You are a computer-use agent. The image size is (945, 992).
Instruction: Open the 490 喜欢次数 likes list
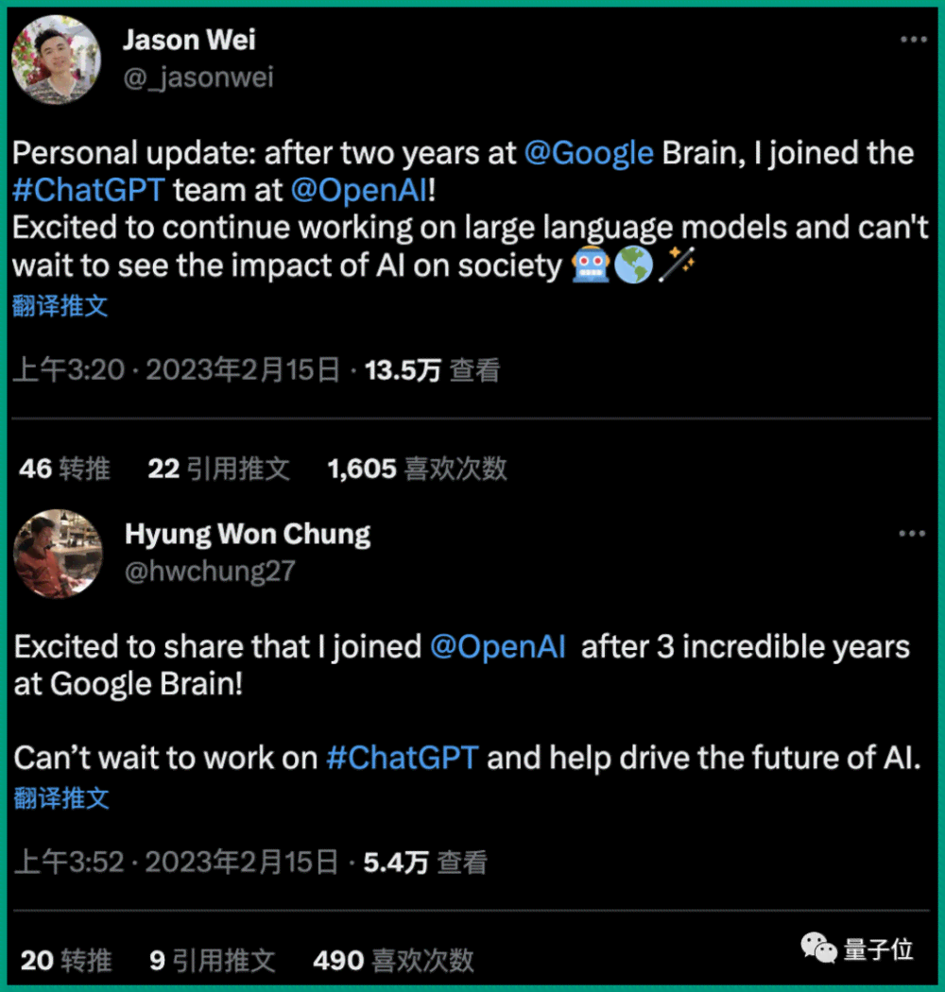[394, 961]
